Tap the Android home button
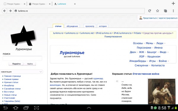Screen dimensions: 178x111 (x=15, y=108)
